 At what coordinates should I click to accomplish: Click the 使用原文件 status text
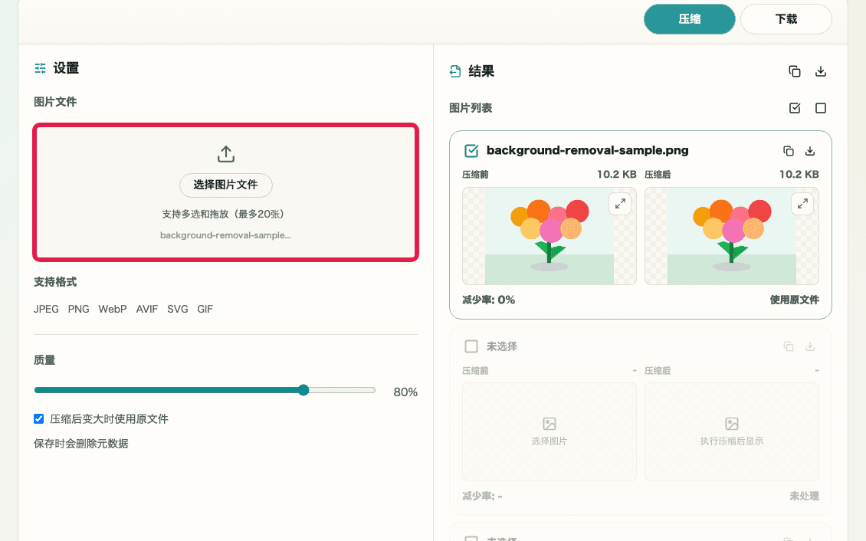[x=794, y=300]
